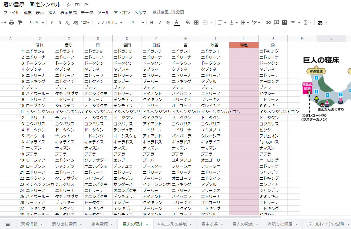This screenshot has width=351, height=229.
Task: Open text rotation dropdown
Action: coord(256,22)
